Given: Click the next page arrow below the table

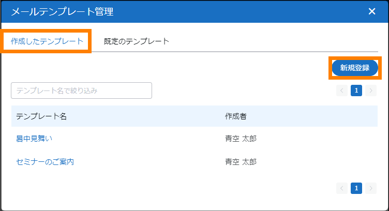Looking at the screenshot, I should [x=370, y=188].
